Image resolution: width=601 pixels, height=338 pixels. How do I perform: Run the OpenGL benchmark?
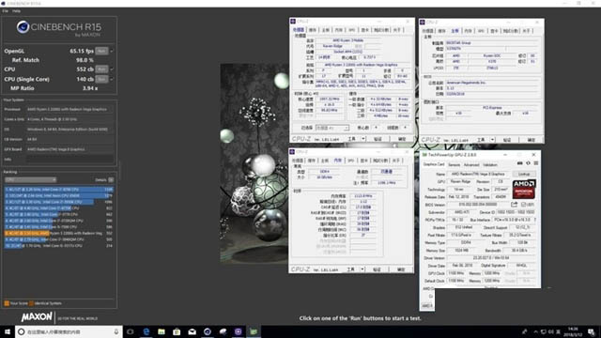(x=101, y=51)
